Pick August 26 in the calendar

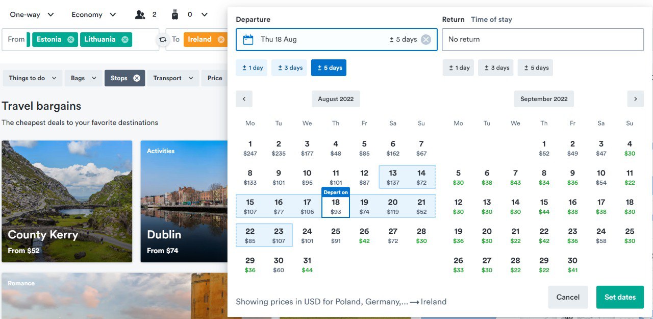click(x=364, y=235)
